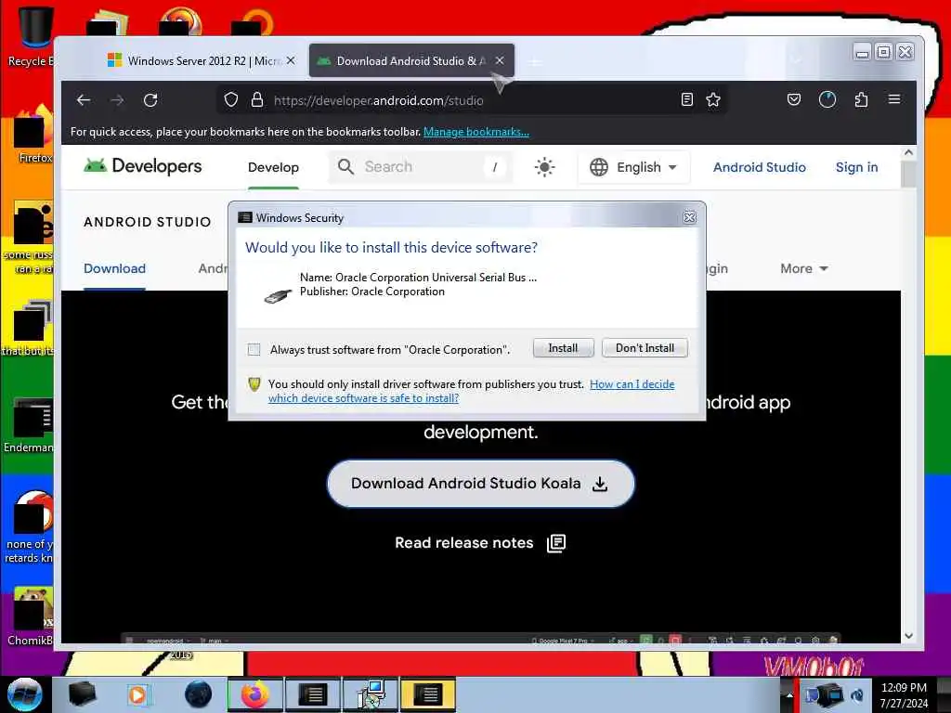Open extensions puzzle-piece icon
The height and width of the screenshot is (713, 951).
tap(861, 99)
